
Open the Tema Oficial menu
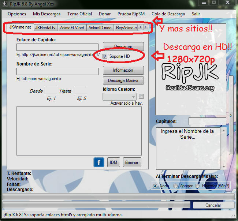click(x=79, y=14)
